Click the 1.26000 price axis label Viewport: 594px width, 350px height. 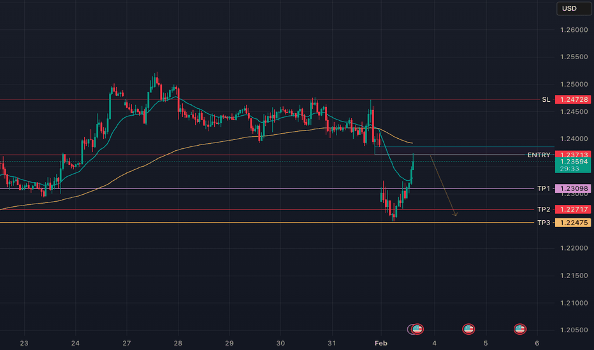[574, 30]
